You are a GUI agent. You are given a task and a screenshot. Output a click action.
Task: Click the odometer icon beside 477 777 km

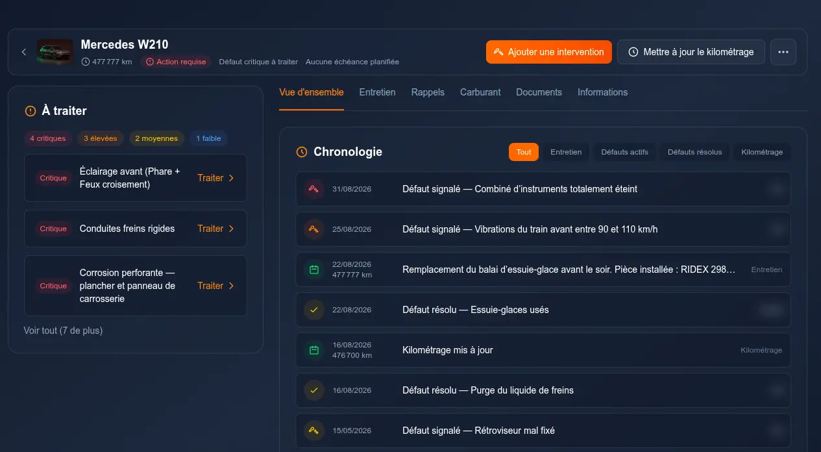tap(86, 62)
